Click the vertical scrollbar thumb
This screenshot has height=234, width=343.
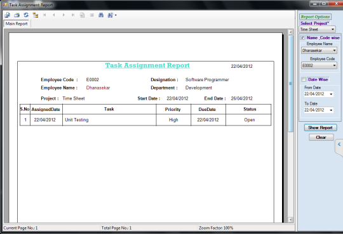tap(290, 84)
